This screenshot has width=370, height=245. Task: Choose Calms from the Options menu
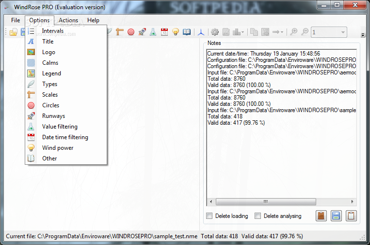click(66, 63)
